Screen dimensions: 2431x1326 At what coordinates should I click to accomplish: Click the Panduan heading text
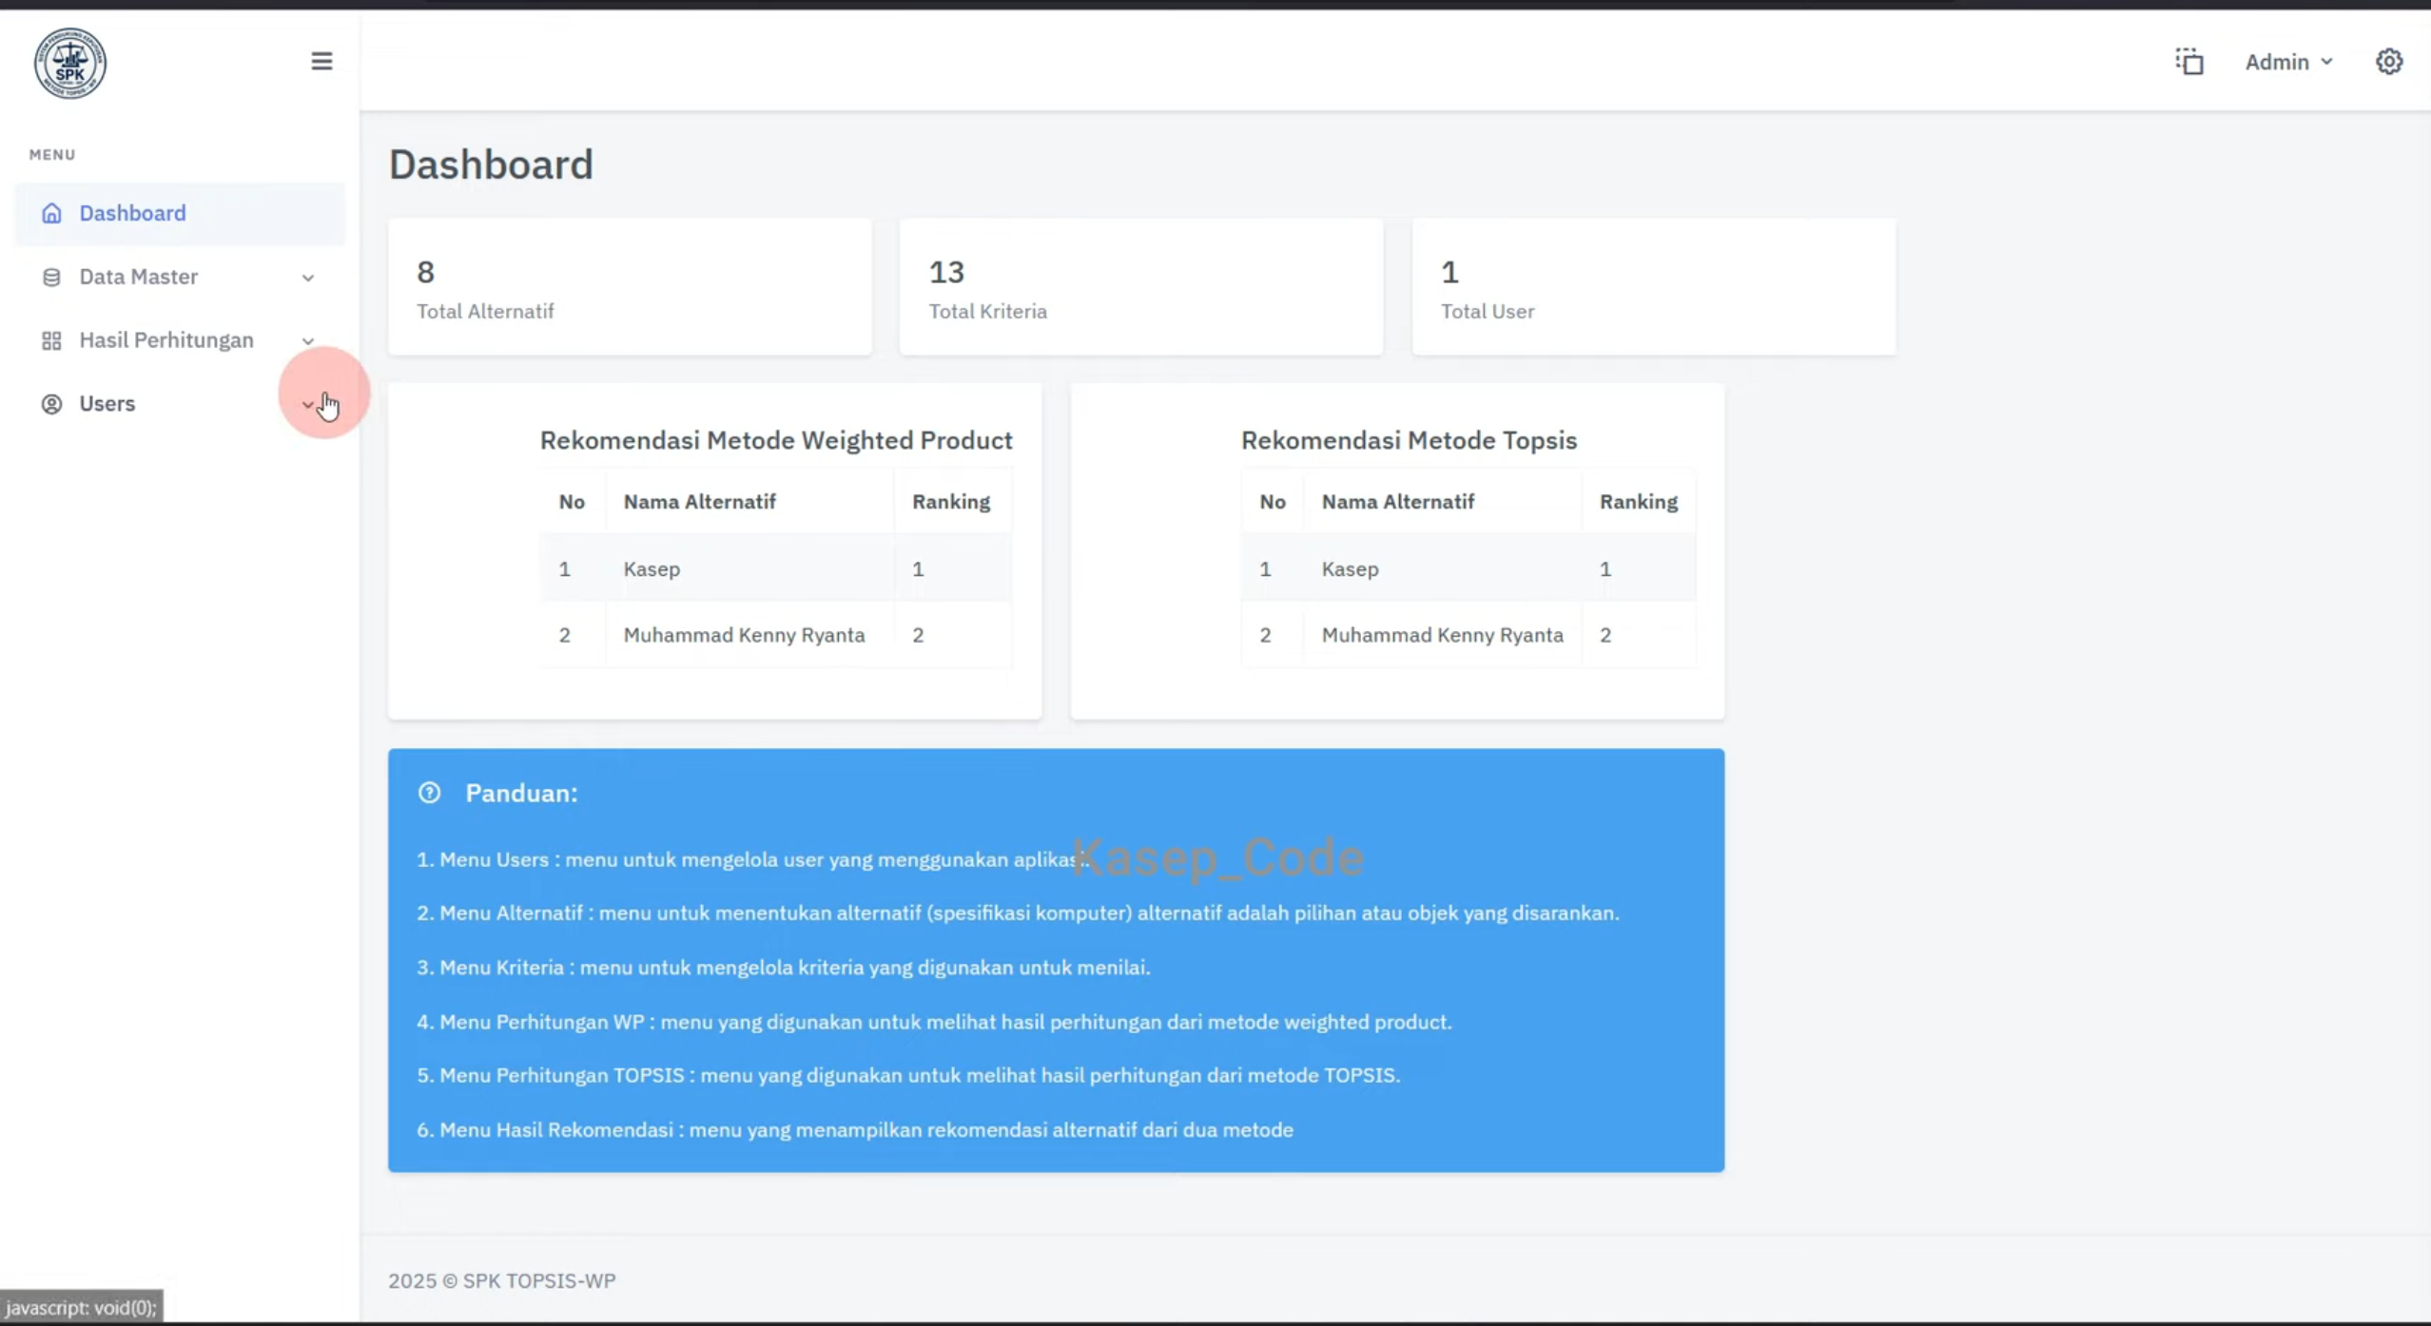[521, 793]
